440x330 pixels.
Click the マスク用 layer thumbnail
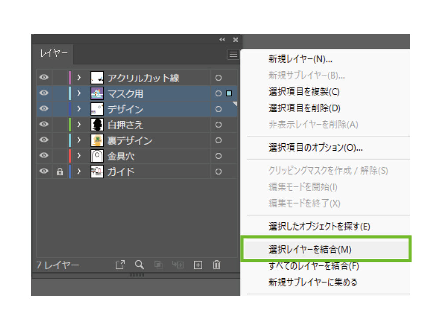click(97, 94)
